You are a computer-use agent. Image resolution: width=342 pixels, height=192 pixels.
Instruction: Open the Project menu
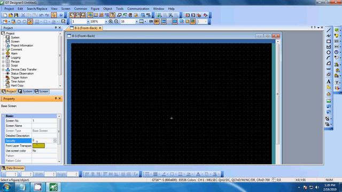point(9,9)
